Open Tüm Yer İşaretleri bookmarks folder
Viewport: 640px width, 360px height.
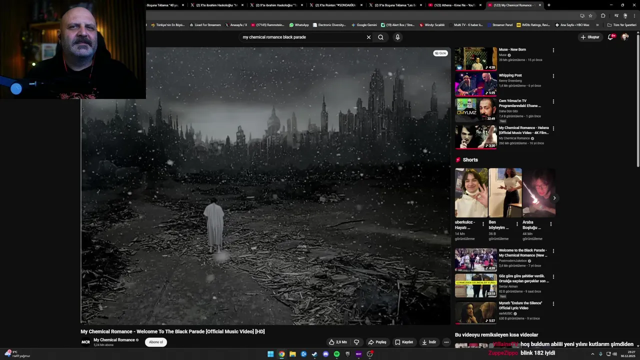[621, 25]
